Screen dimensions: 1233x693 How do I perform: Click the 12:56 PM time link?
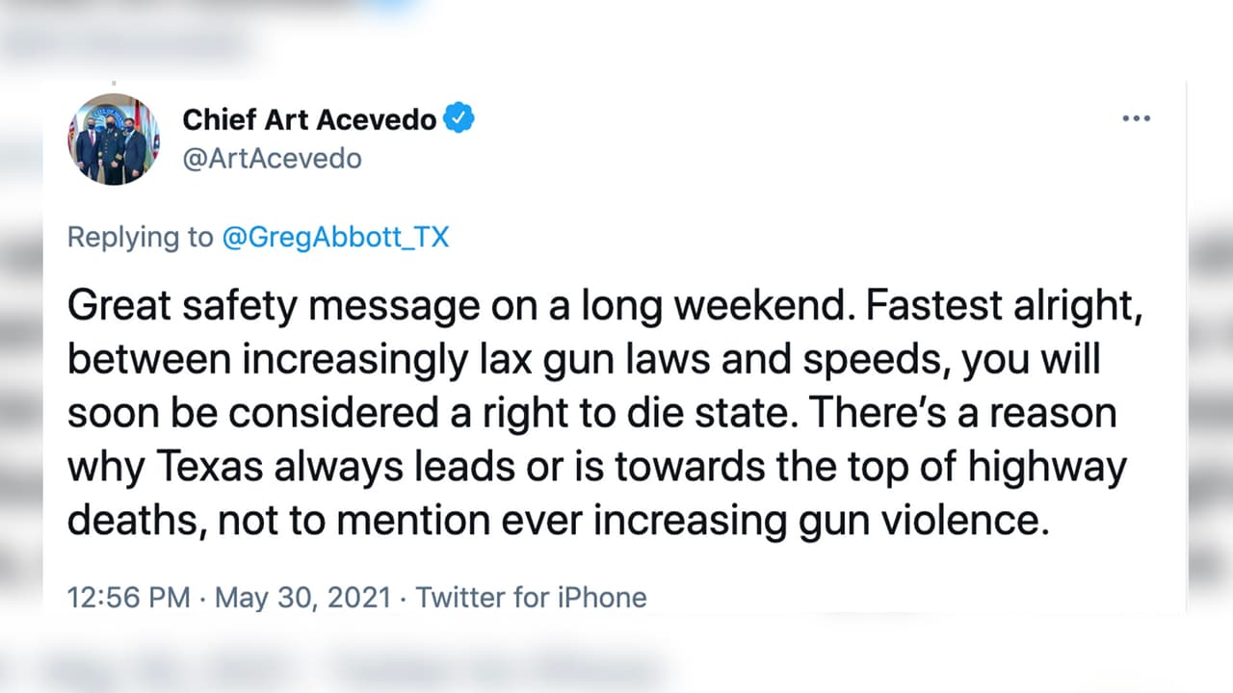click(x=128, y=597)
